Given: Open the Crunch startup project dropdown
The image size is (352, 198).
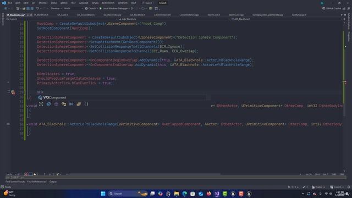Looking at the screenshot, I should (91, 9).
